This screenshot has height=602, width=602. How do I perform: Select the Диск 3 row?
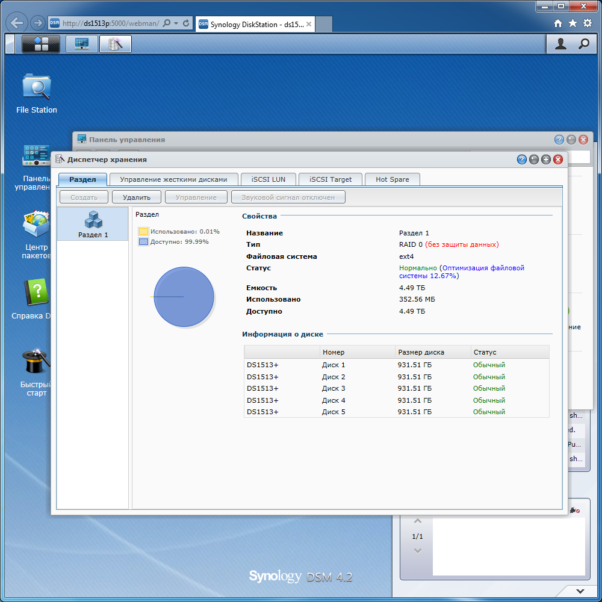[x=397, y=388]
